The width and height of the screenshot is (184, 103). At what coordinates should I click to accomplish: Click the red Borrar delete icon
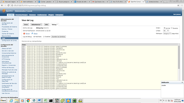tap(24, 33)
